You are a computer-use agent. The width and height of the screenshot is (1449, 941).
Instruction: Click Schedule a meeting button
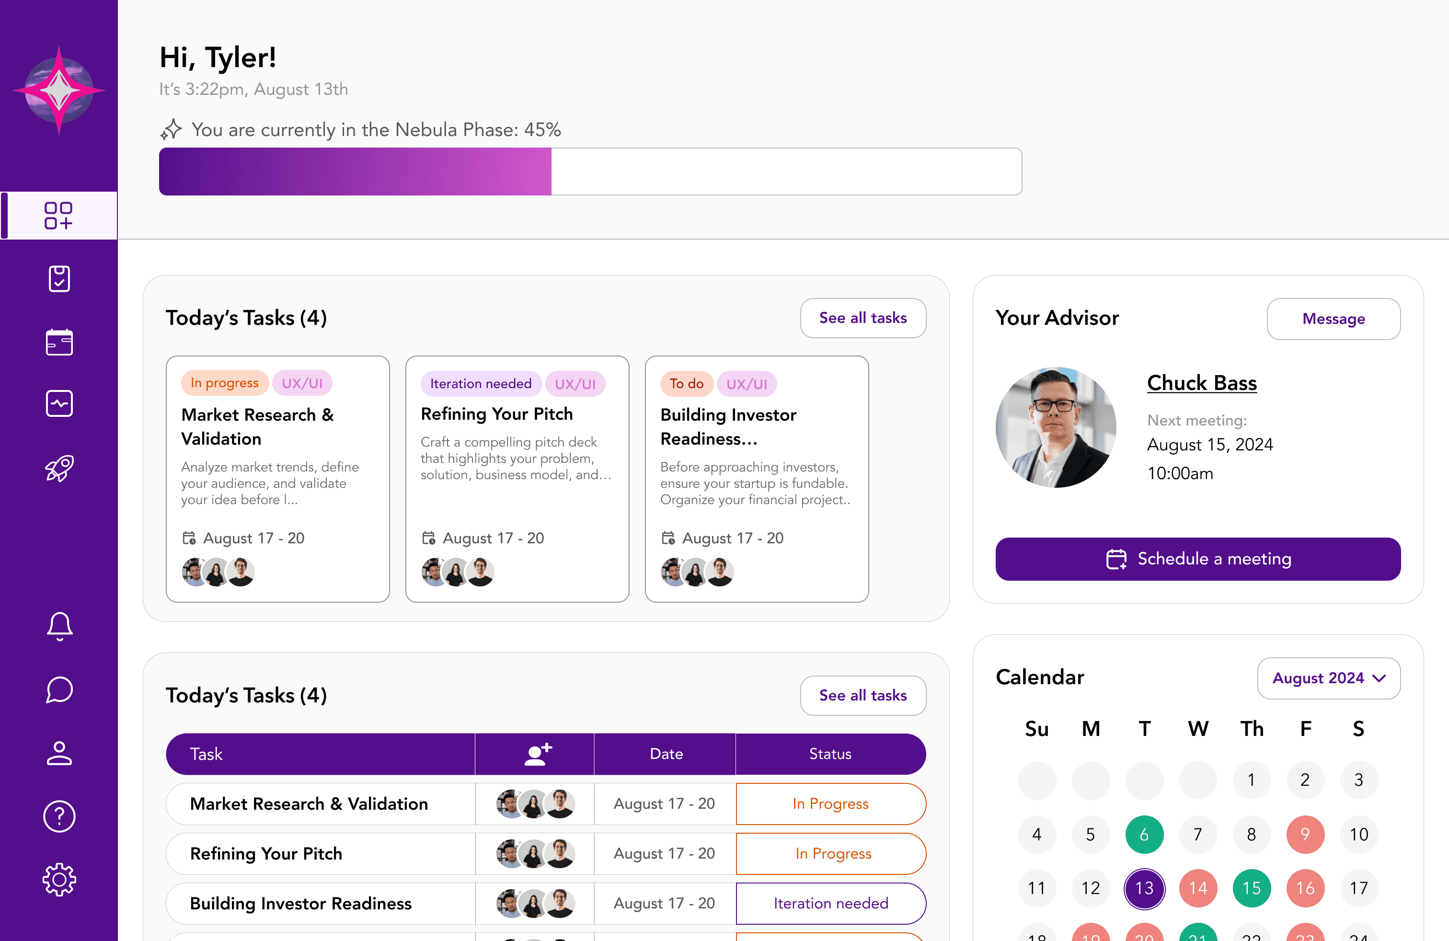point(1197,559)
